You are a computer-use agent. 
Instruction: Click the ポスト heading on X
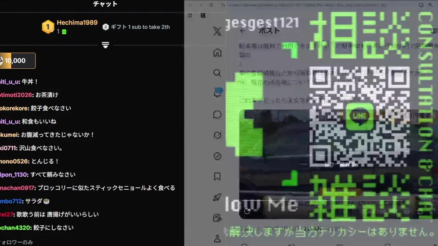(x=269, y=30)
